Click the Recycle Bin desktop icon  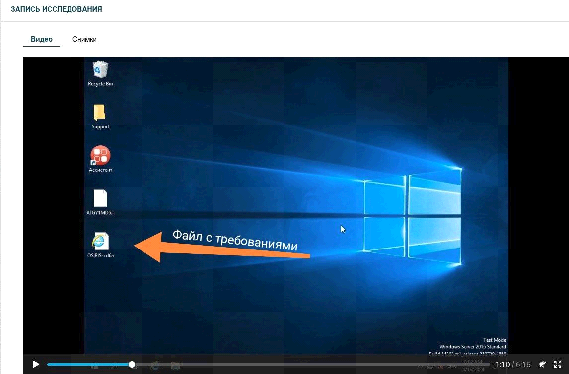click(x=100, y=70)
